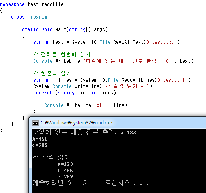Click 'Main' in the method signature

(61, 30)
